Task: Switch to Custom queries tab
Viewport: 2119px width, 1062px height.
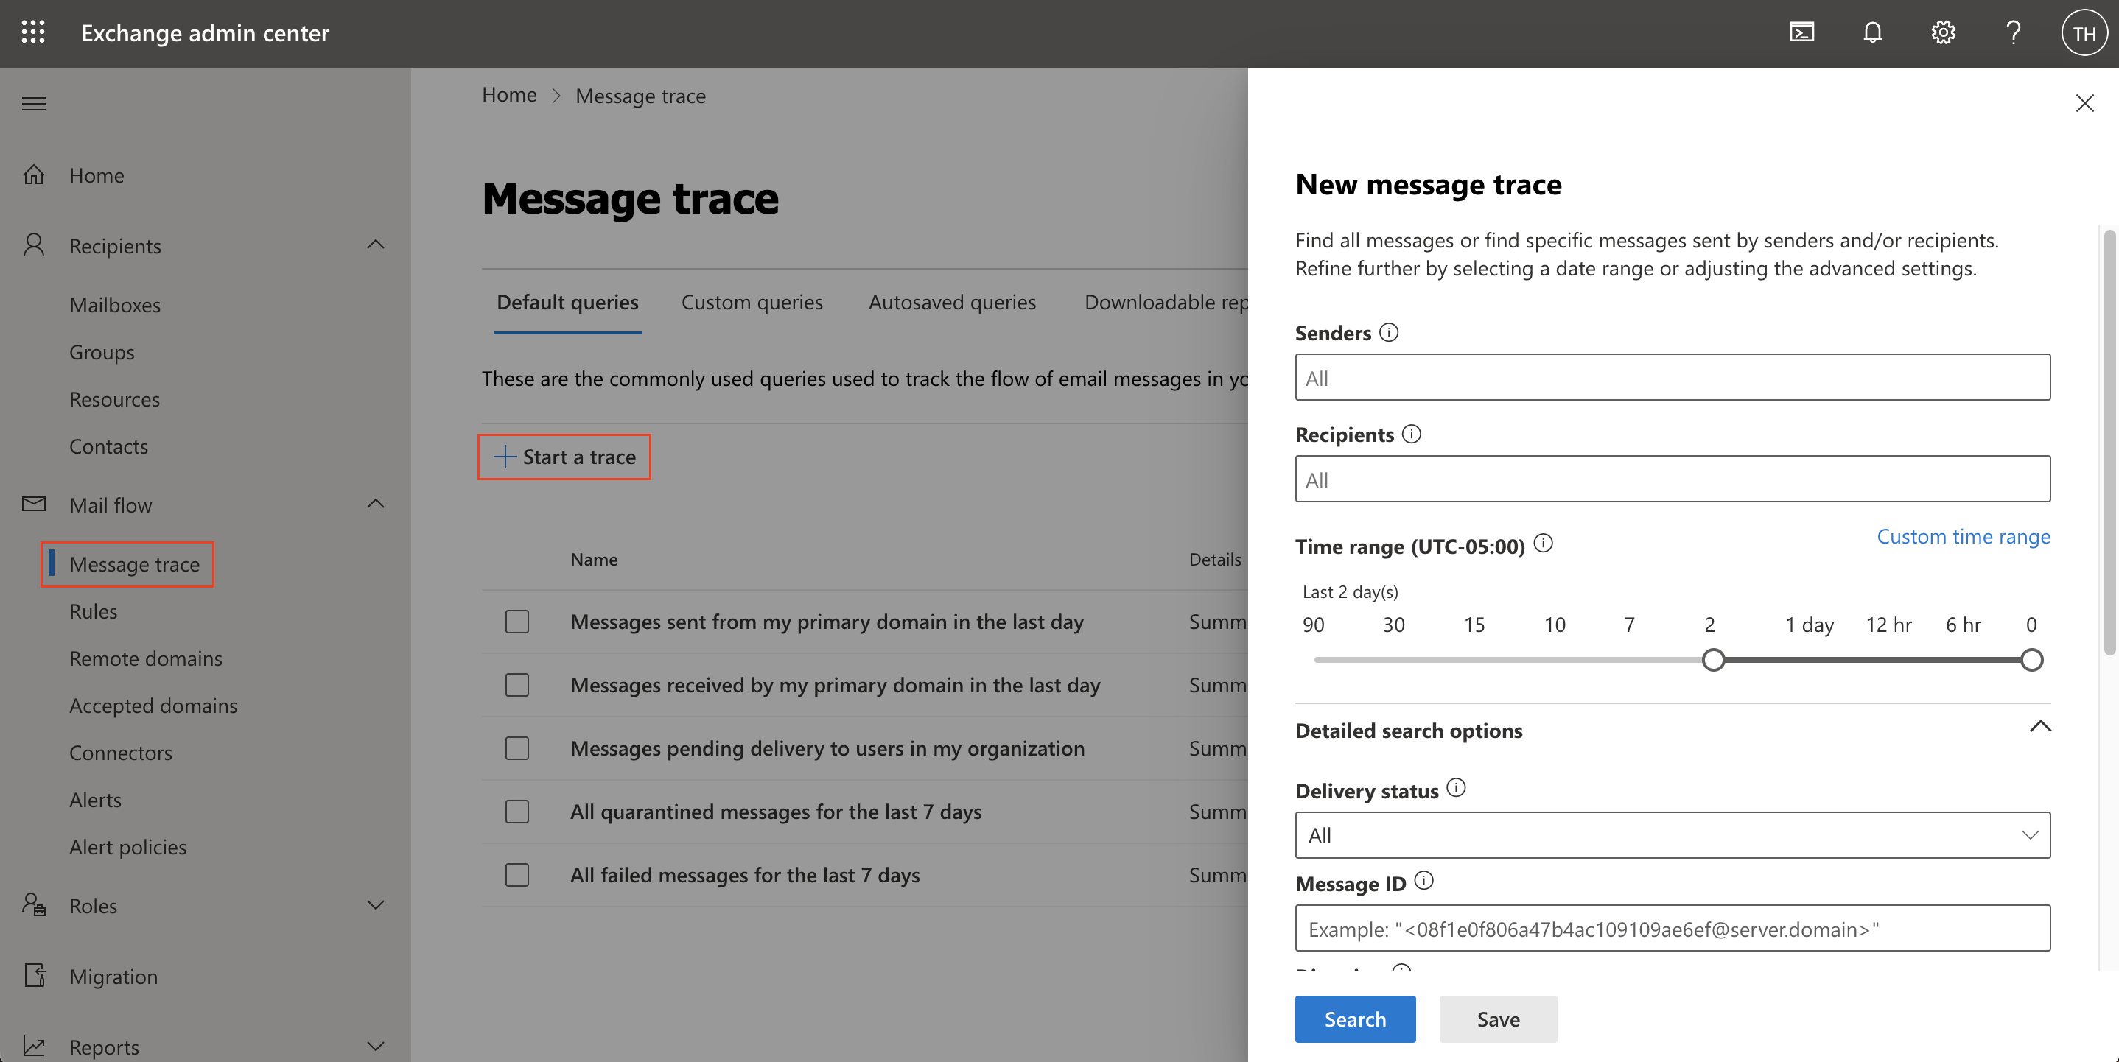Action: click(x=752, y=303)
